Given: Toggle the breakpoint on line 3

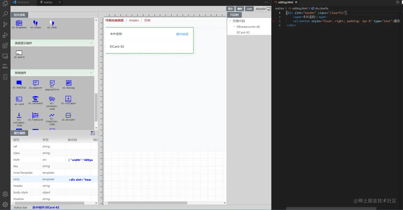Looking at the screenshot, I should click(273, 21).
